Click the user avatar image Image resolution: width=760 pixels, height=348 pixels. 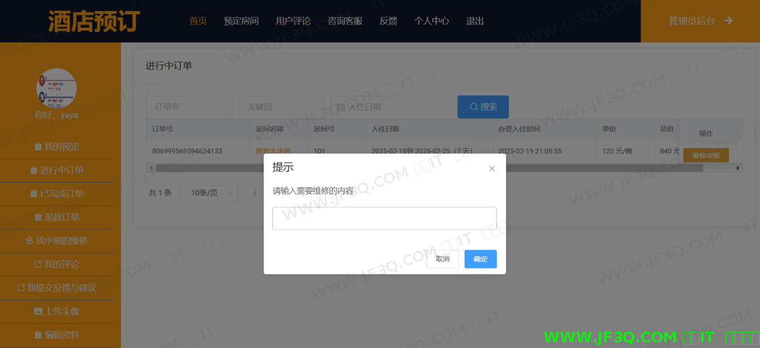[x=57, y=88]
